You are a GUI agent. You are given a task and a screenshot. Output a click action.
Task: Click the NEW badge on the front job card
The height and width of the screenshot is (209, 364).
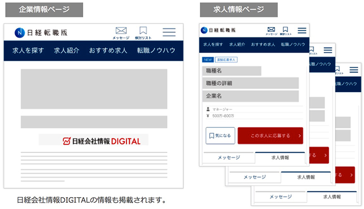tap(208, 60)
